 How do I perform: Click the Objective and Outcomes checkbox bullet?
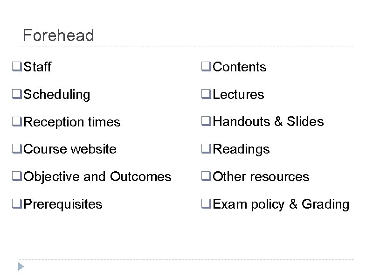click(x=17, y=176)
